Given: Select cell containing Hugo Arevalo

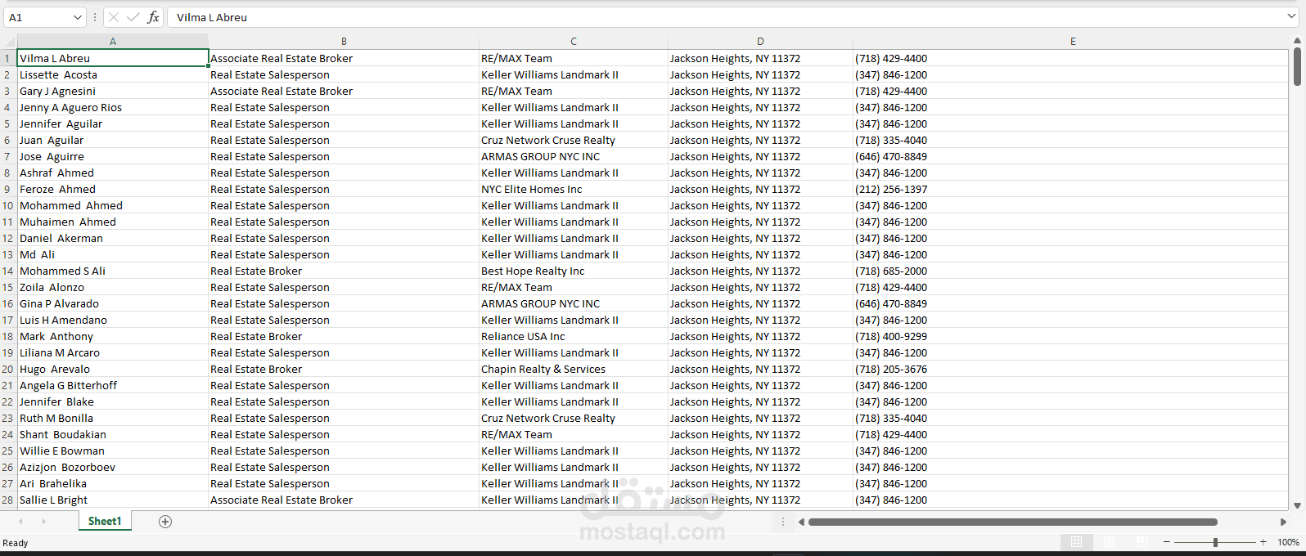Looking at the screenshot, I should (x=113, y=369).
